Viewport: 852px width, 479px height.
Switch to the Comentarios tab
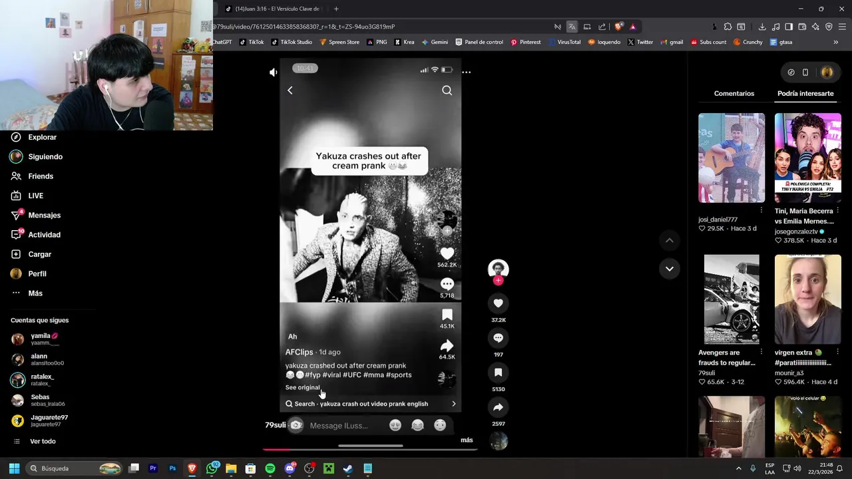(734, 94)
